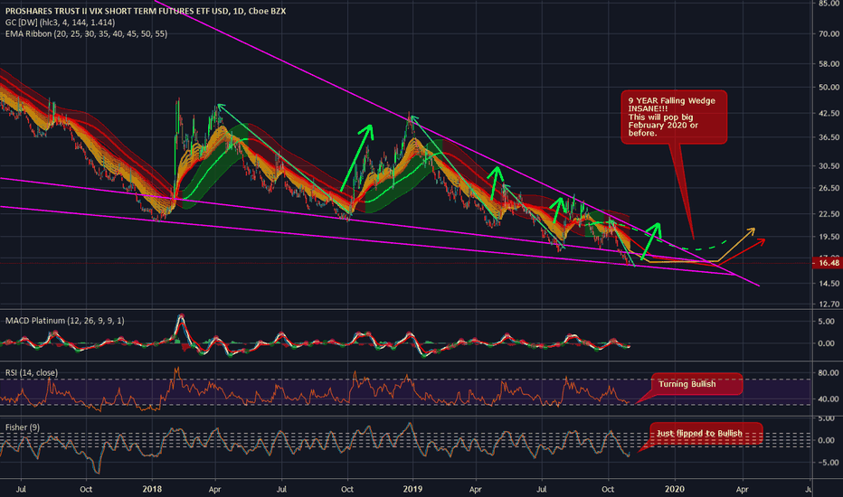The height and width of the screenshot is (497, 843).
Task: Select the Just flipped to Bullish callout
Action: point(706,434)
